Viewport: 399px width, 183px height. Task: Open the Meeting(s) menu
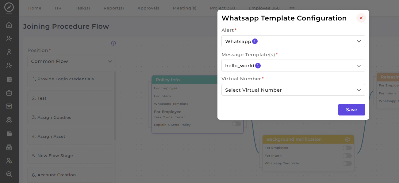pos(185,8)
